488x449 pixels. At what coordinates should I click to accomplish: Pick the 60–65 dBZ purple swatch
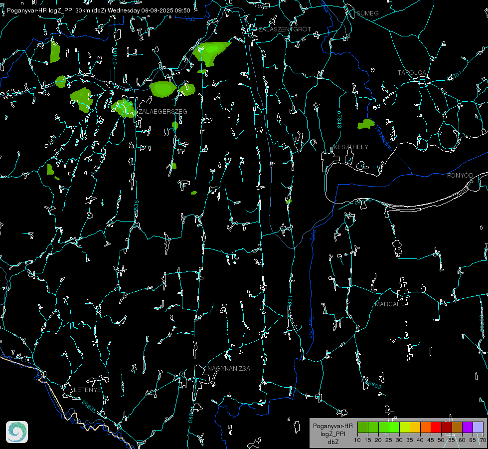(468, 427)
